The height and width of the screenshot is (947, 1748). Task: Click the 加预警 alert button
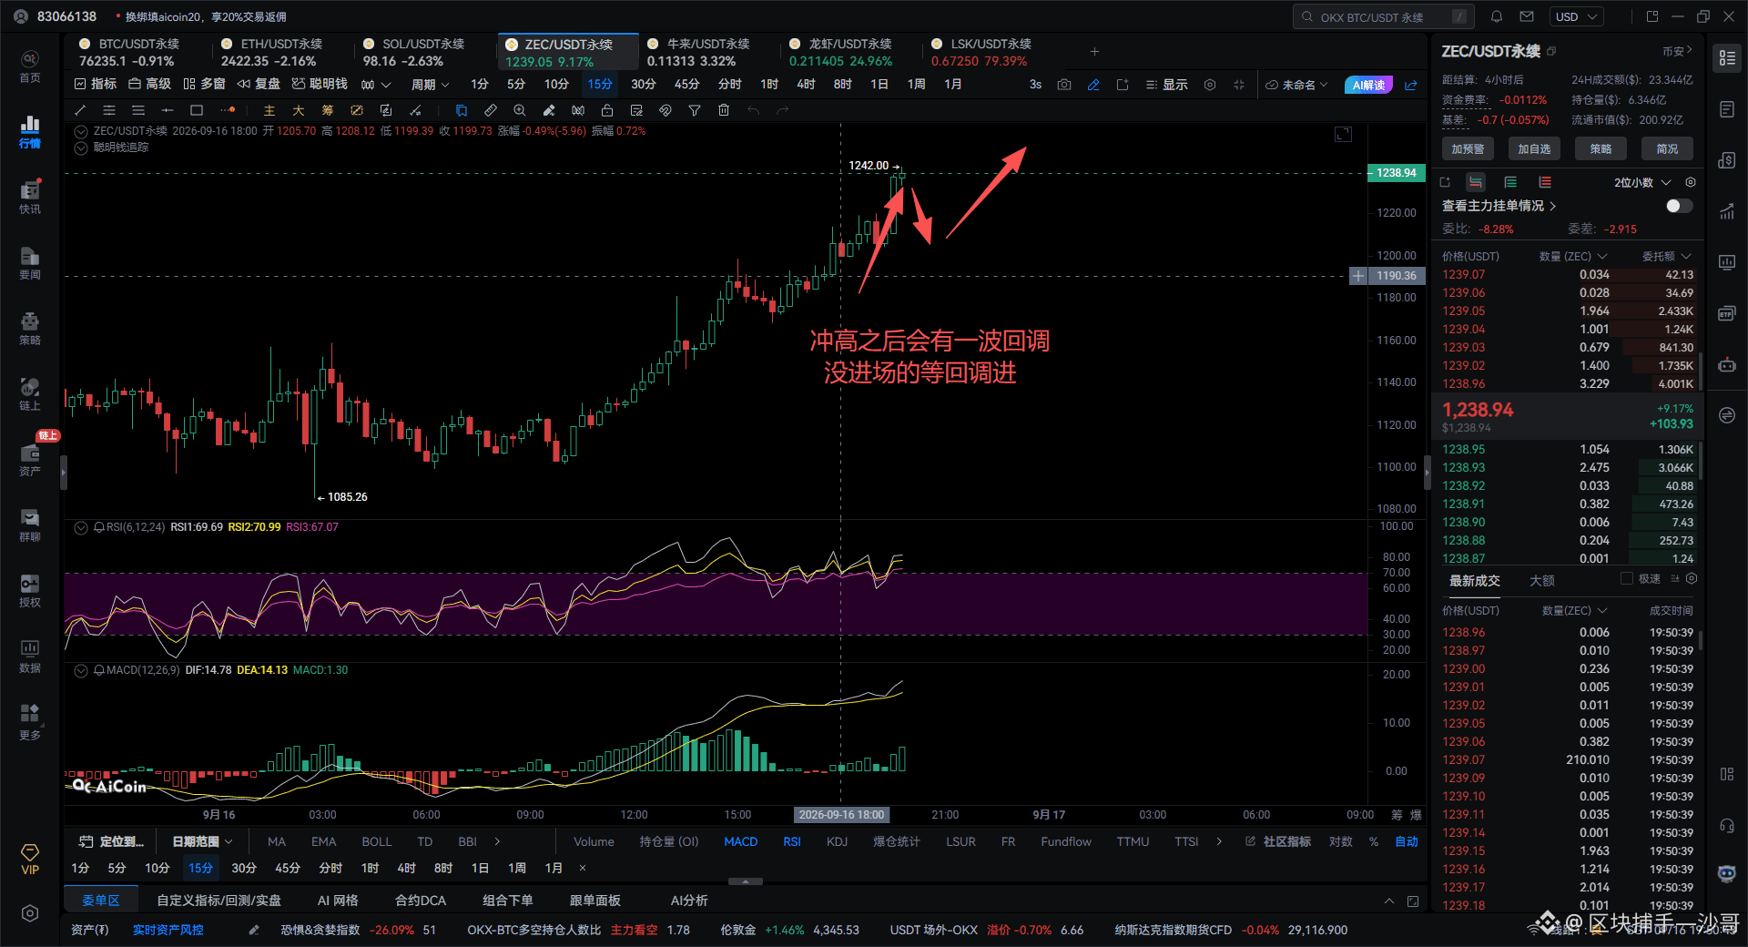click(x=1468, y=149)
